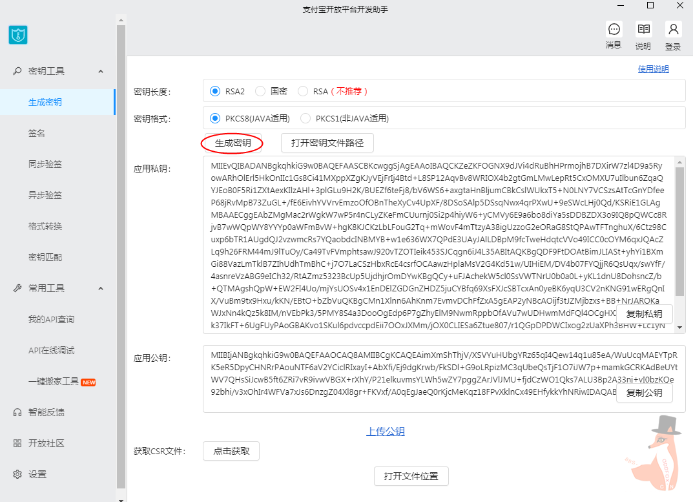693x502 pixels.
Task: Open 一键搬家工具 item
Action: click(x=54, y=381)
